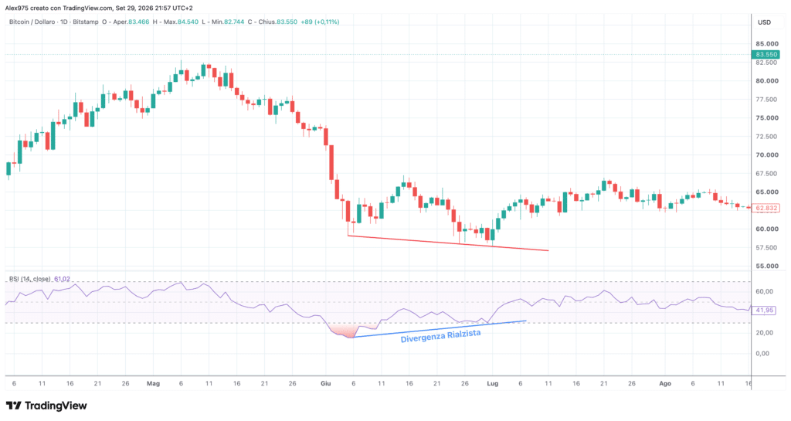Click the 60,00 RSI axis label
Screen dimensions: 791x421
(x=764, y=291)
